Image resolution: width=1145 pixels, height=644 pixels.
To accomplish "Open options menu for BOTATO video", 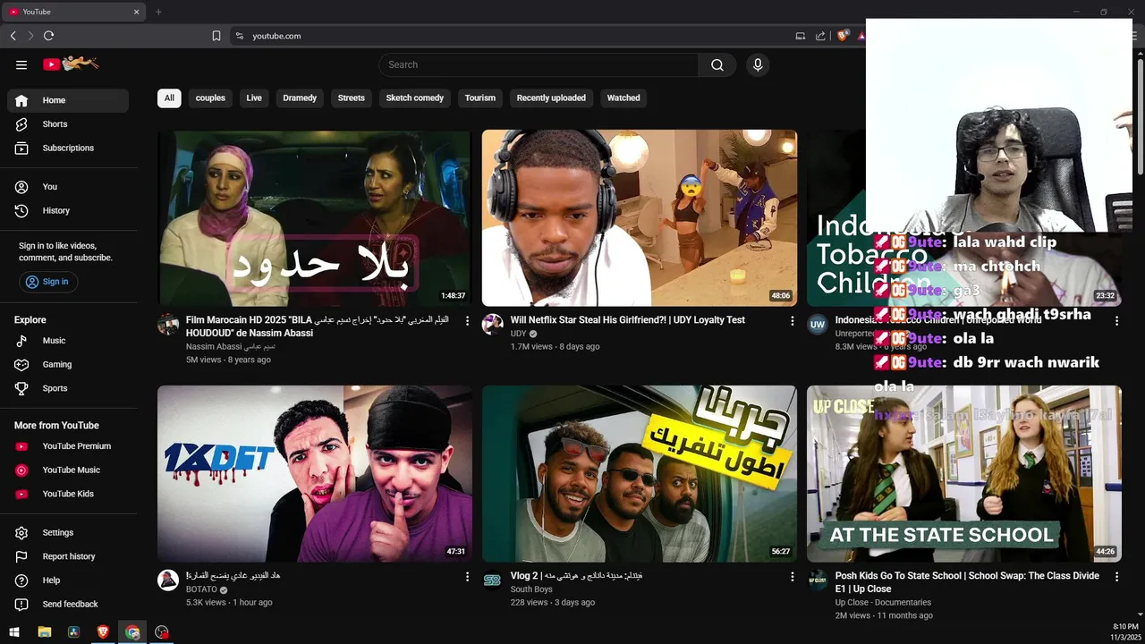I will (x=467, y=577).
